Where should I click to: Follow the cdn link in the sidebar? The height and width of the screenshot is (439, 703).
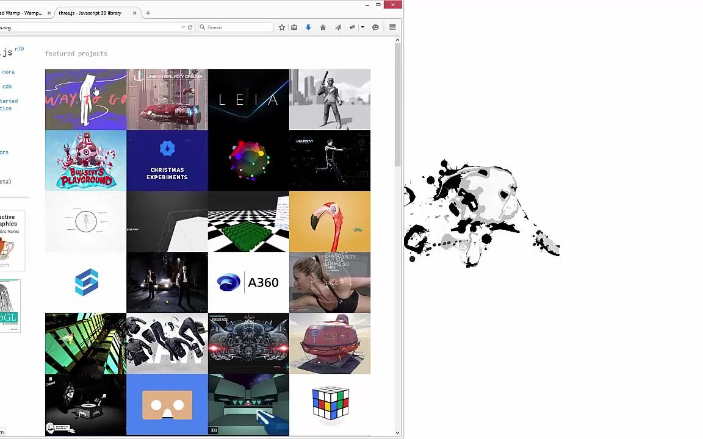point(6,86)
